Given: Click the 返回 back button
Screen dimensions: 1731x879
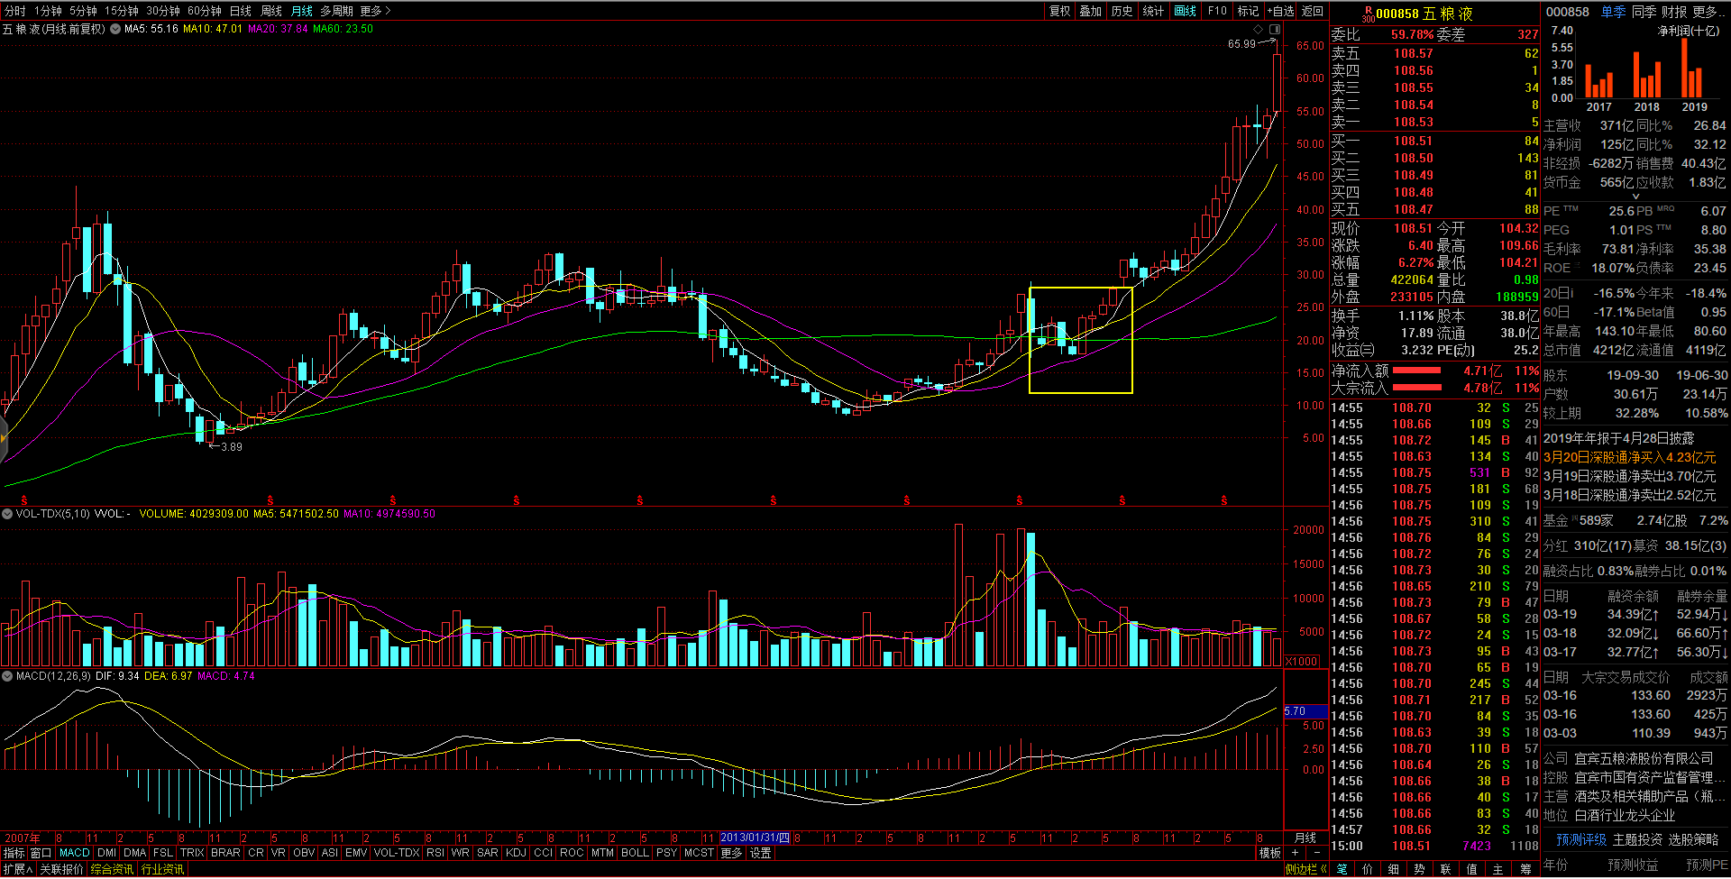Looking at the screenshot, I should coord(1314,11).
